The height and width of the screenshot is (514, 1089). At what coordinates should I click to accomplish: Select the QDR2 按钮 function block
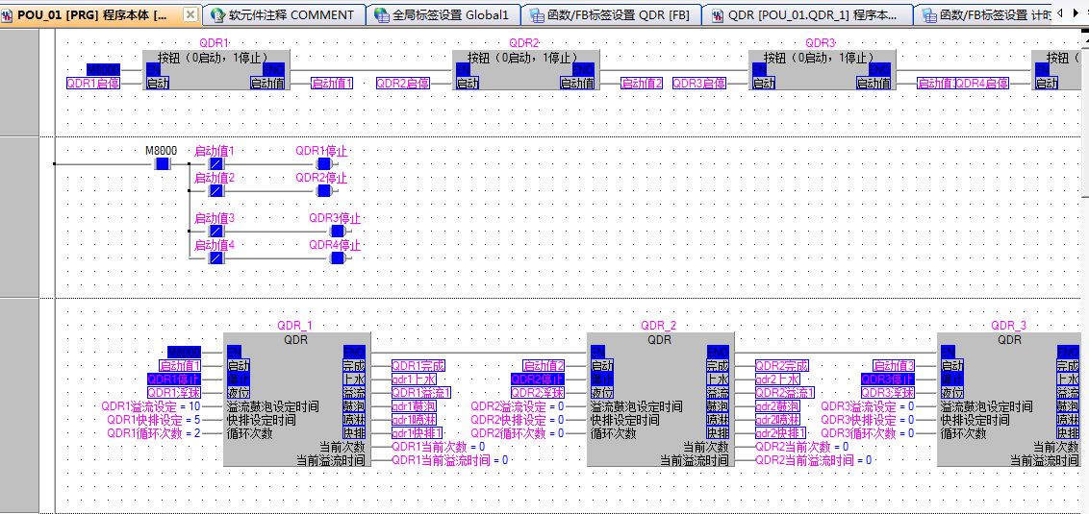pos(524,70)
